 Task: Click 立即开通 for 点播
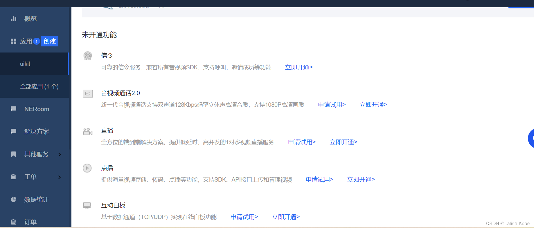(361, 180)
